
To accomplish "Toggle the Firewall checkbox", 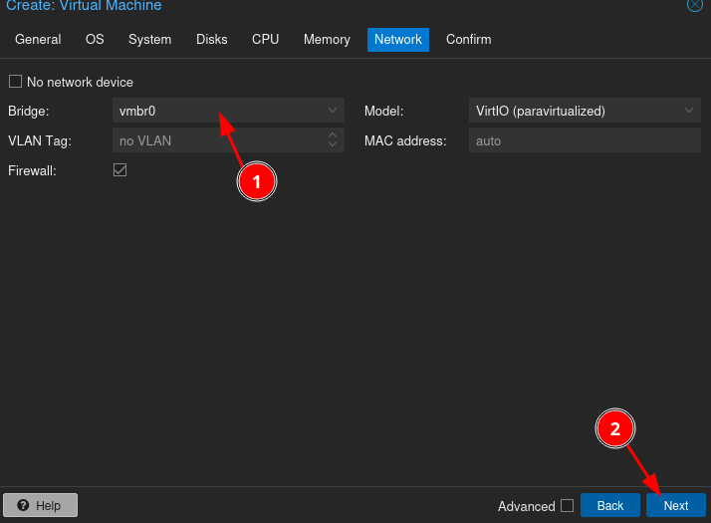I will tap(119, 170).
